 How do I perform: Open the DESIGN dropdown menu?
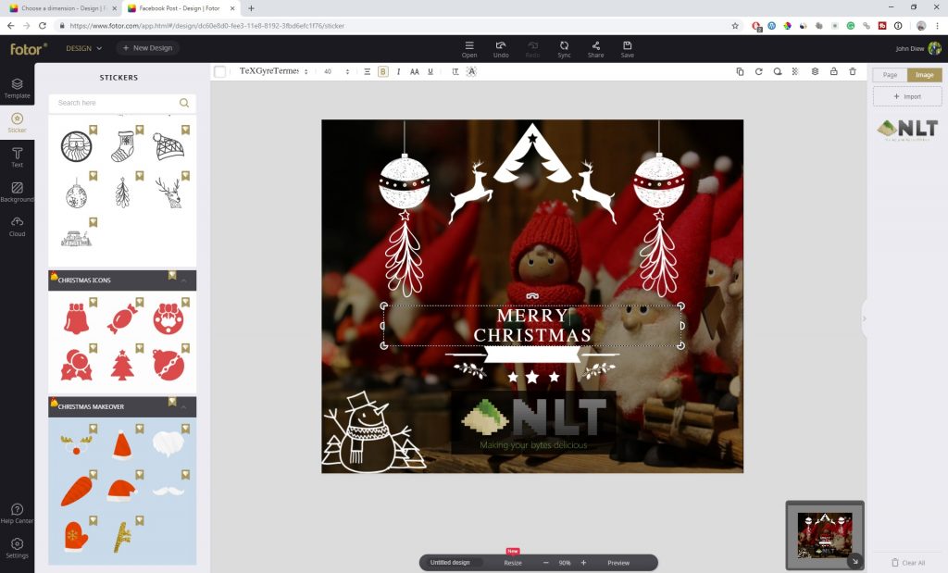[83, 48]
